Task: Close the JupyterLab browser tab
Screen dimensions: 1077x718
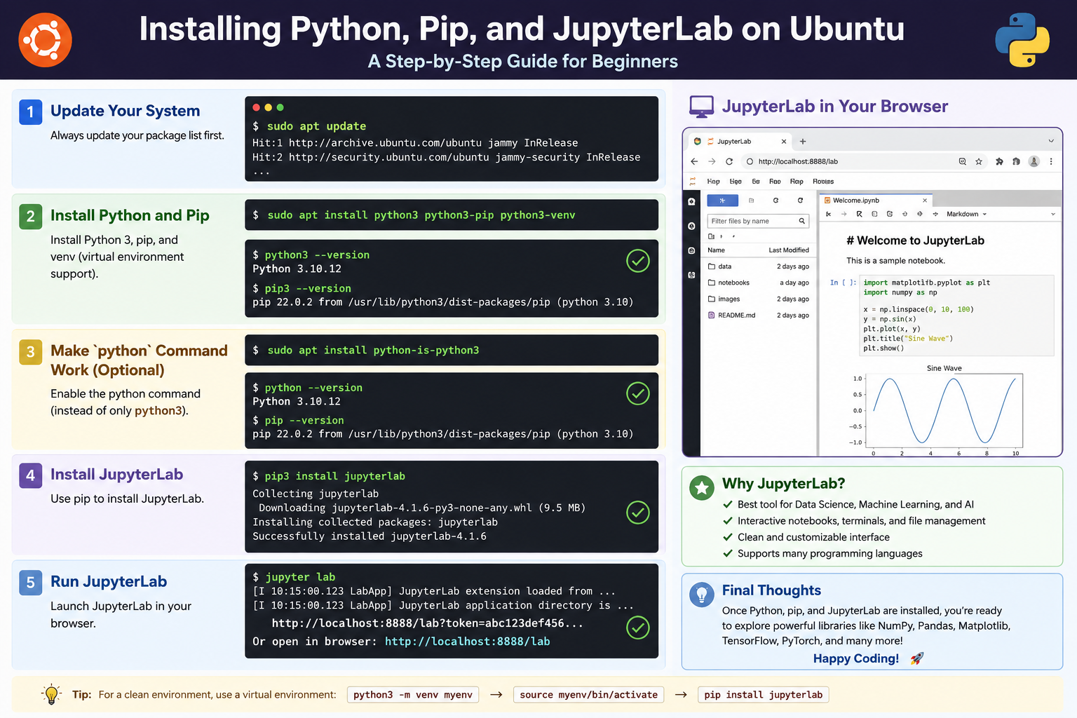Action: 784,142
